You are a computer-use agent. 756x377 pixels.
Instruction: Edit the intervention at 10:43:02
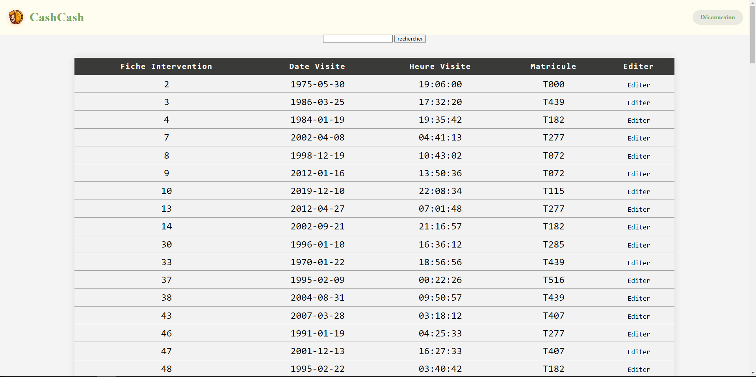pos(638,156)
